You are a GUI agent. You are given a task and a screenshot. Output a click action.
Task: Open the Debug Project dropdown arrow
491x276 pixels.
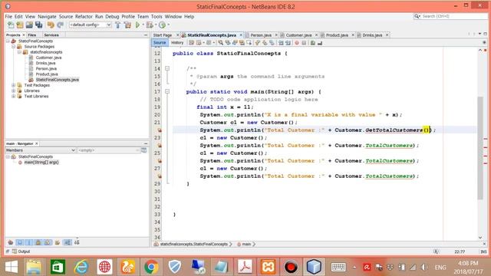click(x=155, y=25)
